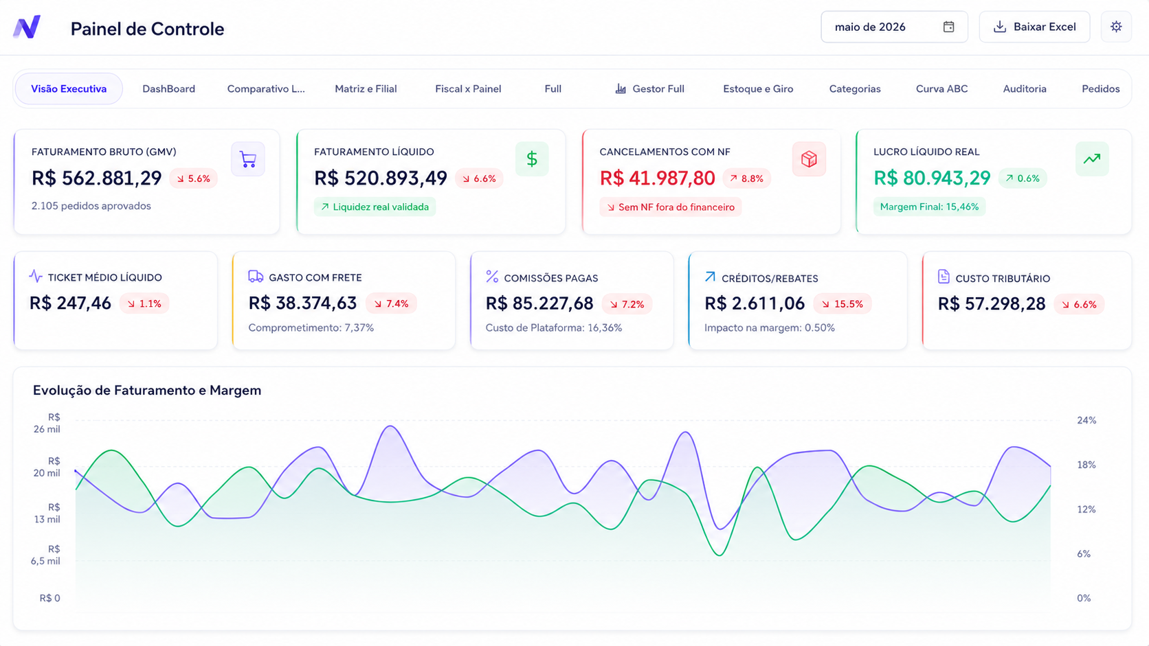Click the 6.6% badge in Faturamento Líquido card

point(480,178)
